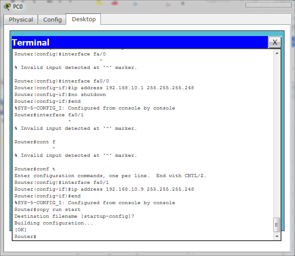Click 'Enter configuration commands, one per line' text
295x256 pixels.
pyautogui.click(x=82, y=176)
